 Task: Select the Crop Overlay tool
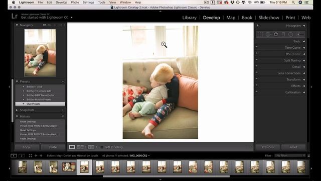point(260,34)
